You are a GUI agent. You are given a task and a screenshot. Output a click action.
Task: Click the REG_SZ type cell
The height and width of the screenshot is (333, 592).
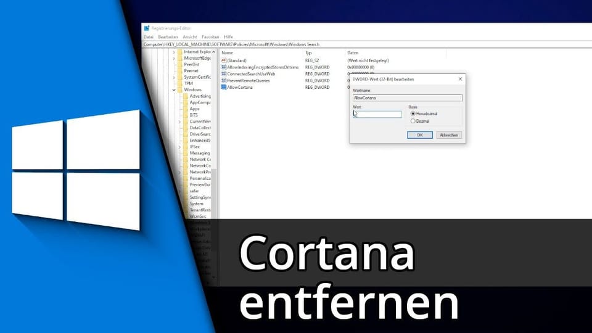click(x=312, y=60)
